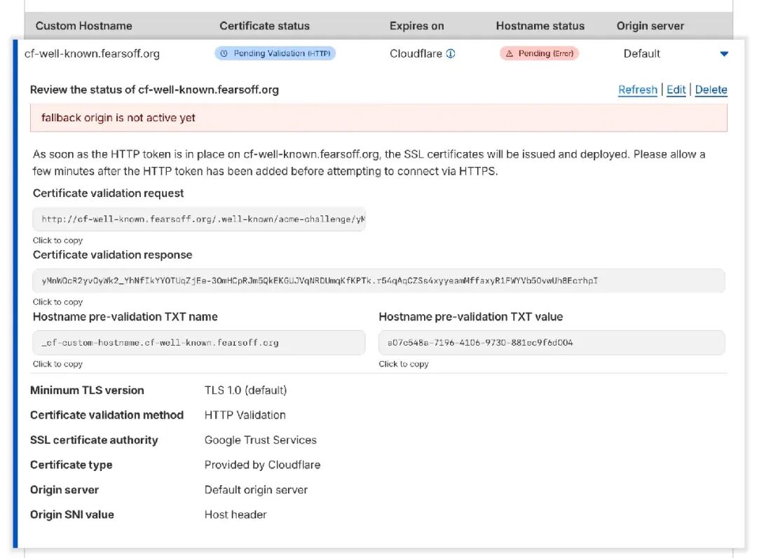Click the 'fallback origin is not active yet' alert
The height and width of the screenshot is (558, 757).
point(378,118)
